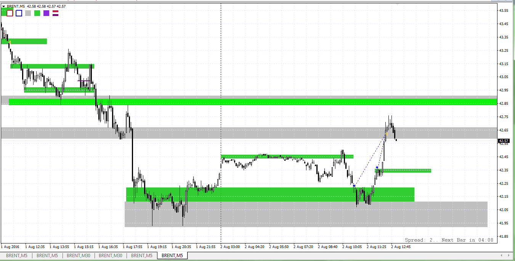
Task: Click the 43.05 price label
Action: click(x=504, y=77)
